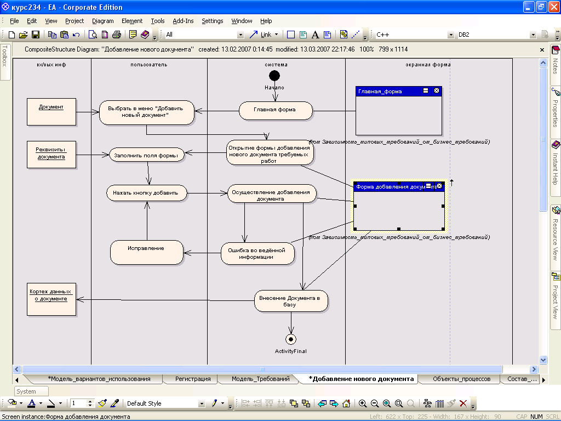
Task: Click the font color A icon
Action: click(32, 403)
